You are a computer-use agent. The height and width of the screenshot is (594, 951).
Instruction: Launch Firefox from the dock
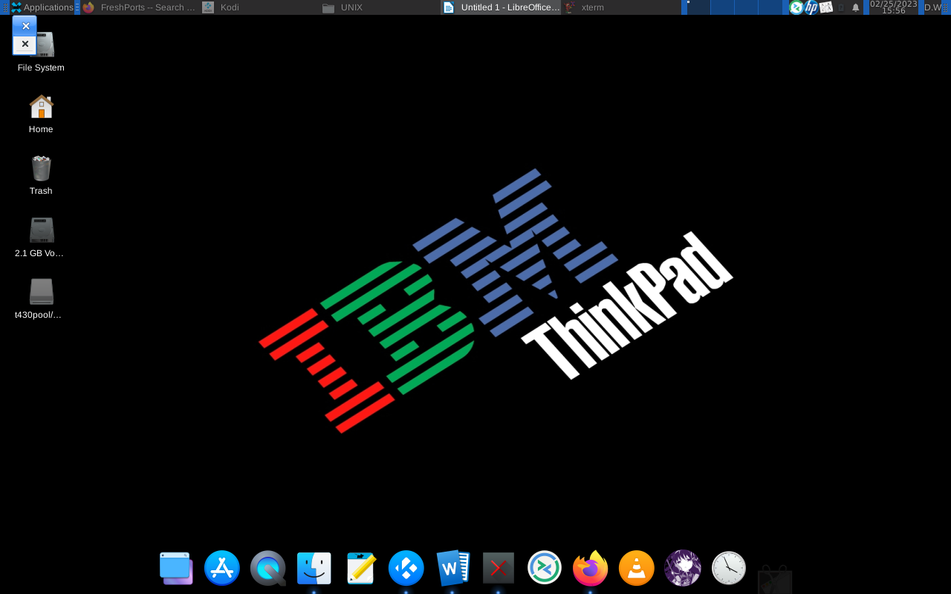click(x=590, y=568)
